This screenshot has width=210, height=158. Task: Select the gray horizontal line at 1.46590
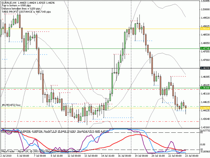[x=100, y=68]
